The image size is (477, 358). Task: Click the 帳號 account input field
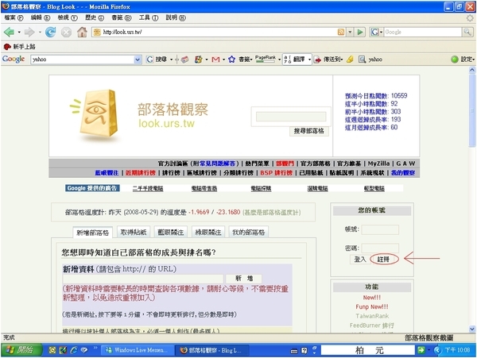click(380, 229)
